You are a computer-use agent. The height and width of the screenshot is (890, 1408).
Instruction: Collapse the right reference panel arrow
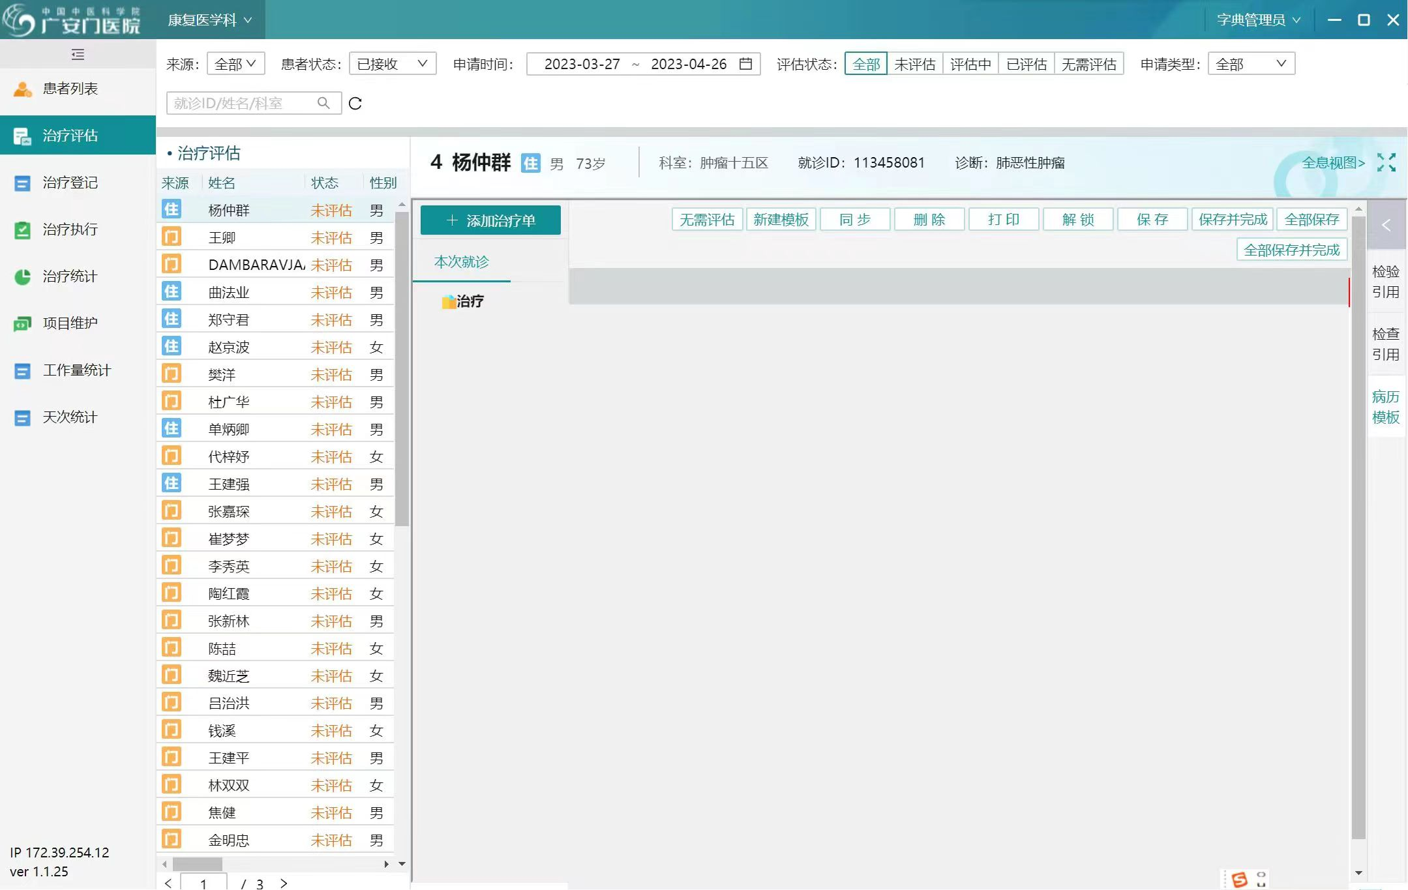pos(1386,226)
